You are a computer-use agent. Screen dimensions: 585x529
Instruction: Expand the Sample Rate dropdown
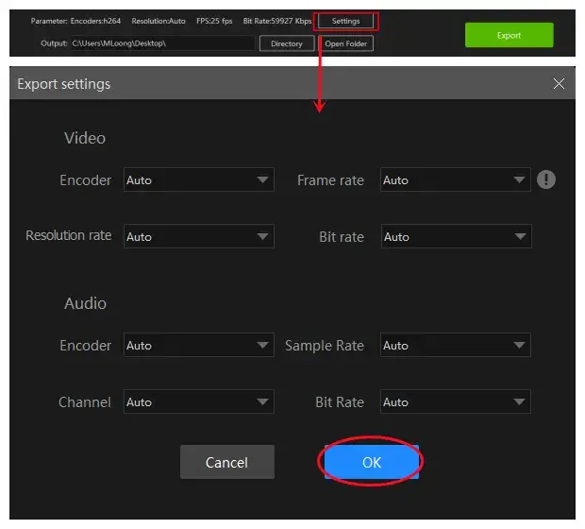(x=455, y=345)
